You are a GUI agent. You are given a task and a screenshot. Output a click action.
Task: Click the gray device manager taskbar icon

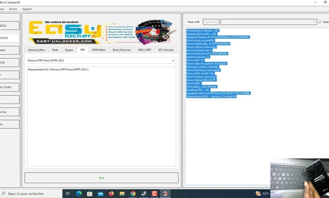point(144,194)
